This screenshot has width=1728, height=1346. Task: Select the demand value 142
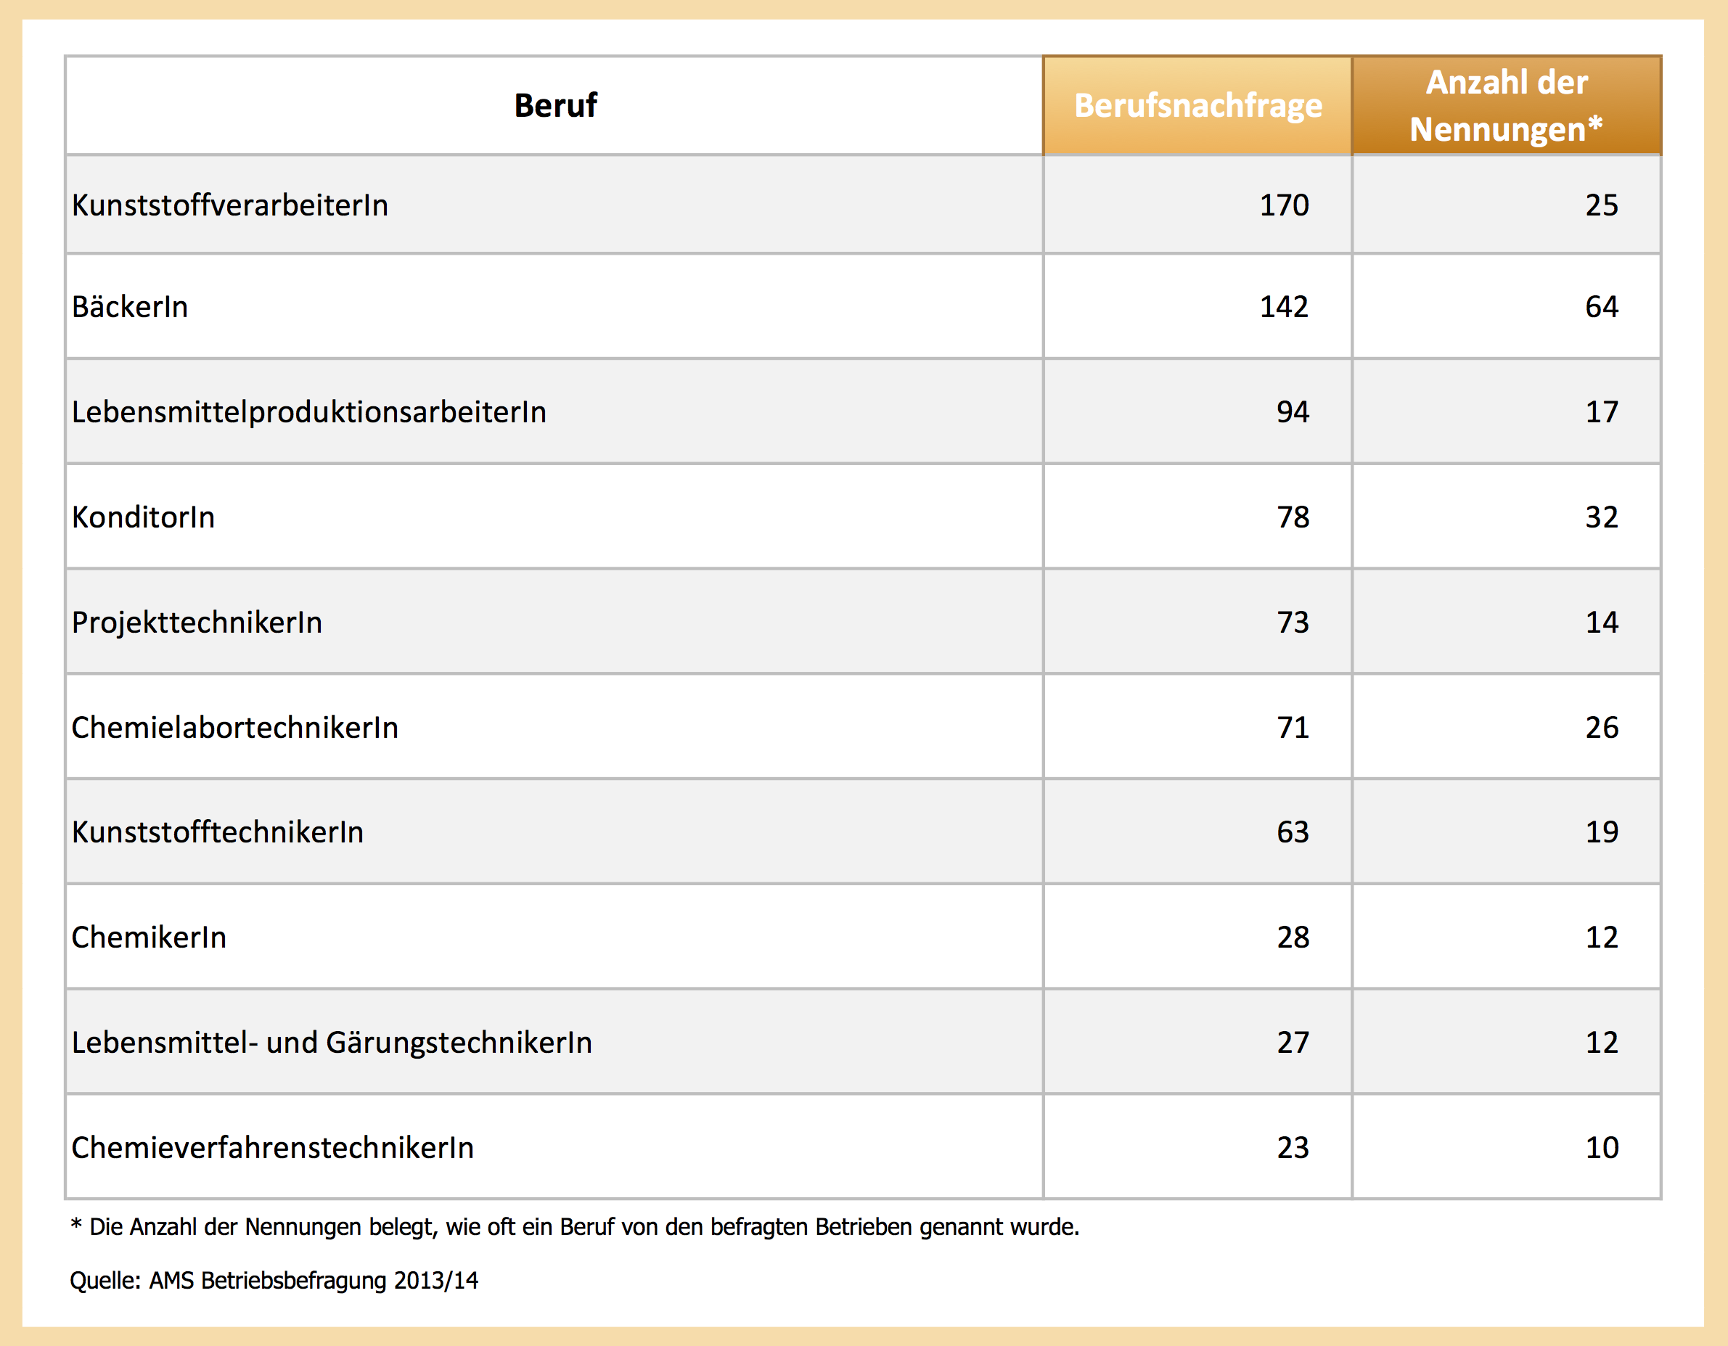point(1284,307)
